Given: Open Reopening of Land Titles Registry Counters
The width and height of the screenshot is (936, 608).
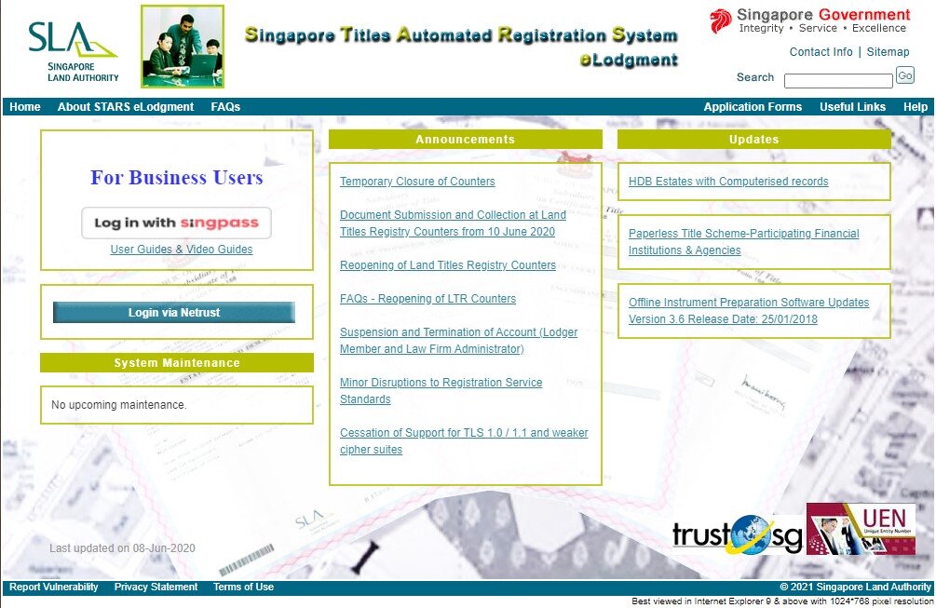Looking at the screenshot, I should [448, 265].
